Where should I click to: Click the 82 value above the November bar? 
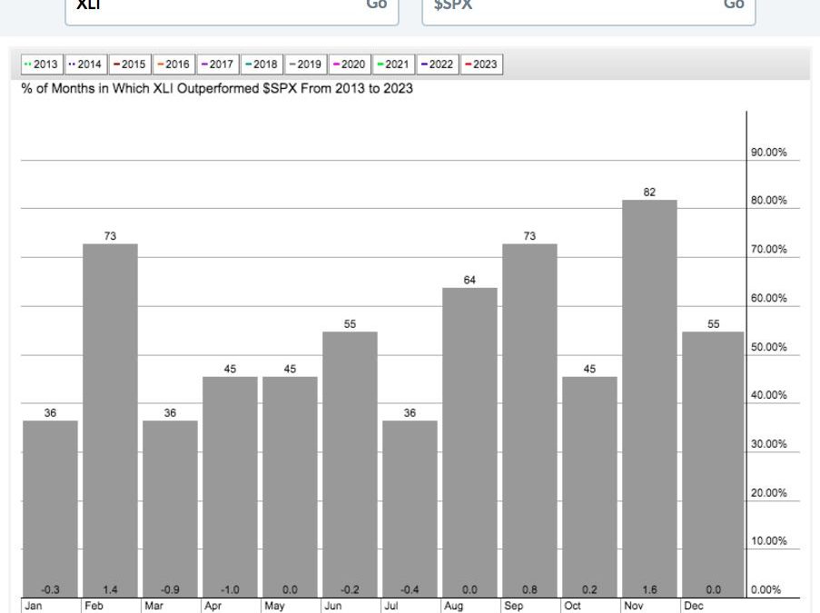(649, 192)
